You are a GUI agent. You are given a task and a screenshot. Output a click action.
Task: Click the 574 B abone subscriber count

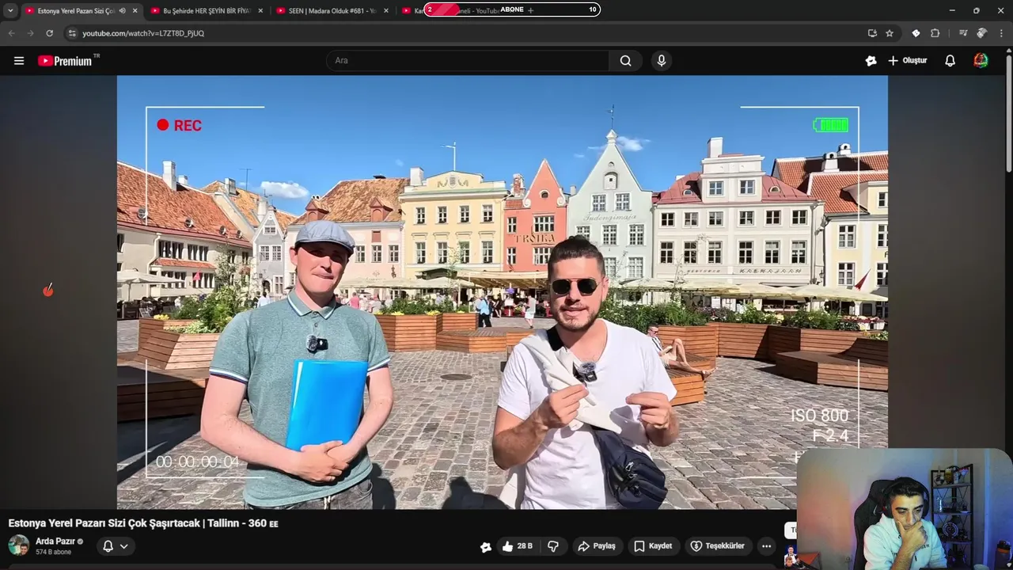pyautogui.click(x=53, y=552)
